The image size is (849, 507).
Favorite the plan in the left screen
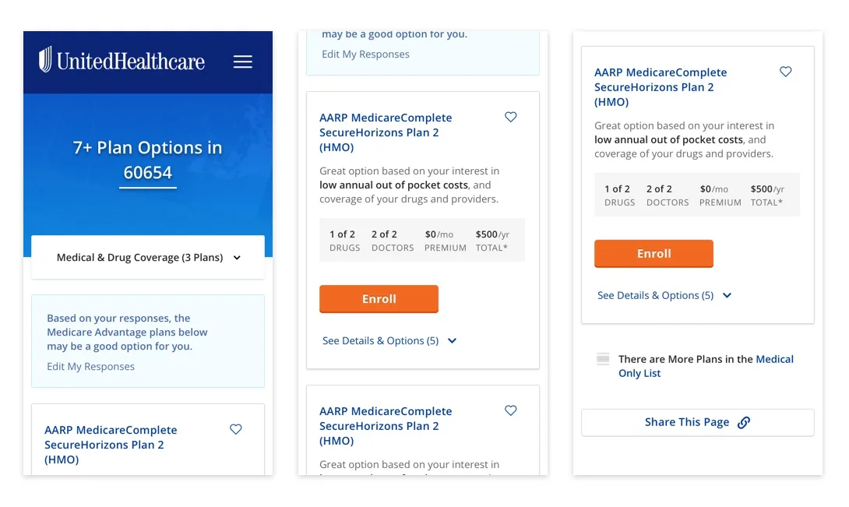[235, 429]
